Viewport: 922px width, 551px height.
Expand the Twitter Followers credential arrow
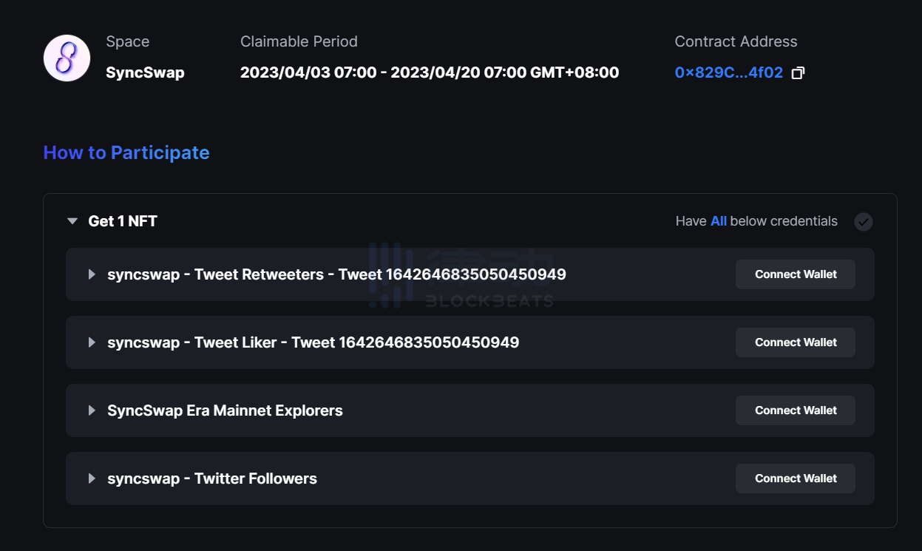pyautogui.click(x=92, y=479)
